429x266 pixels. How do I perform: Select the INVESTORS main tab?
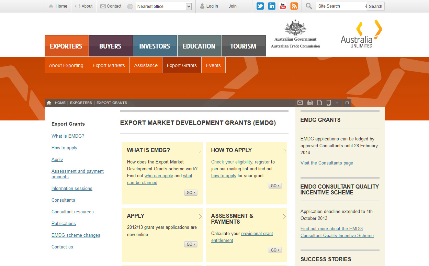(x=155, y=46)
